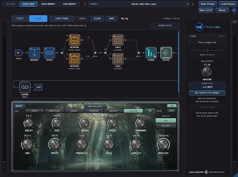Toggle the reverb ON button
The height and width of the screenshot is (177, 238).
coord(172,106)
